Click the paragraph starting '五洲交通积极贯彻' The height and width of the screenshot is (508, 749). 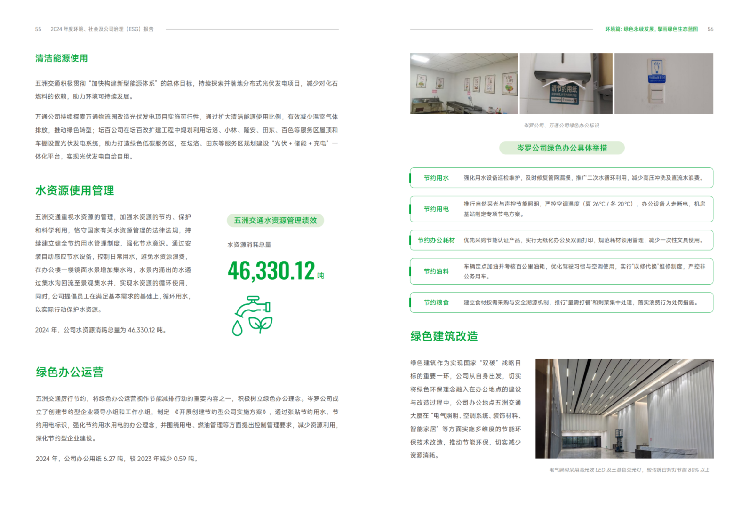[x=187, y=90]
